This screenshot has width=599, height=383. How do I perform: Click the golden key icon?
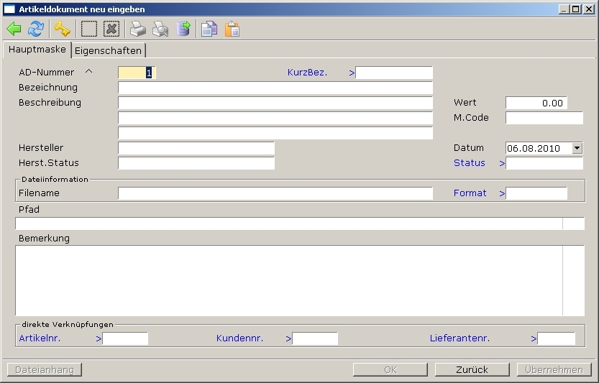(63, 29)
